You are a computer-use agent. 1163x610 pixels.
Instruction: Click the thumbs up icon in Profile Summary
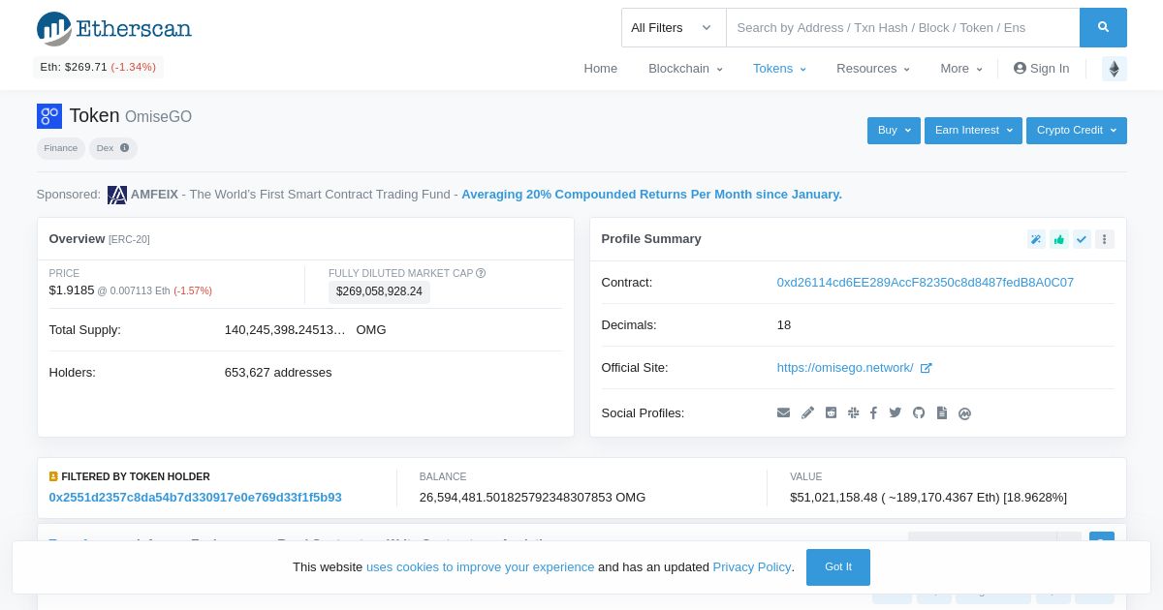(1059, 239)
